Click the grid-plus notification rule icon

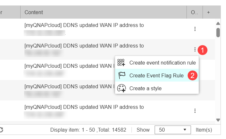[121, 63]
